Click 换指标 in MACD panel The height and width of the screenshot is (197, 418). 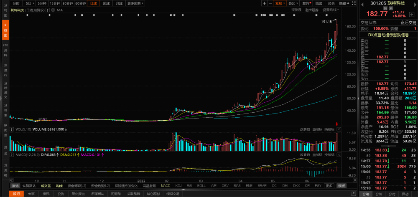[x=329, y=154]
